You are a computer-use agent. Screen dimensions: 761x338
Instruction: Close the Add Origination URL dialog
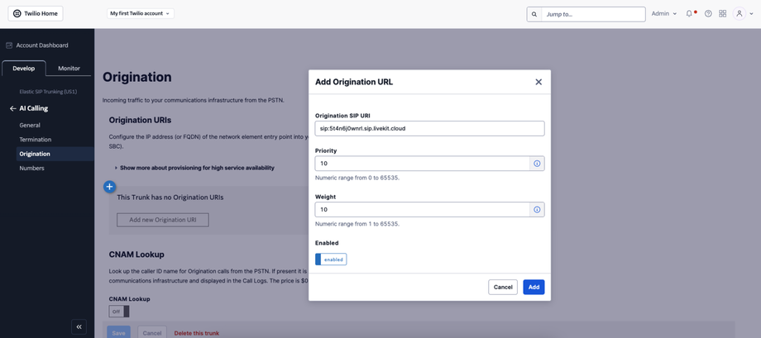click(538, 82)
